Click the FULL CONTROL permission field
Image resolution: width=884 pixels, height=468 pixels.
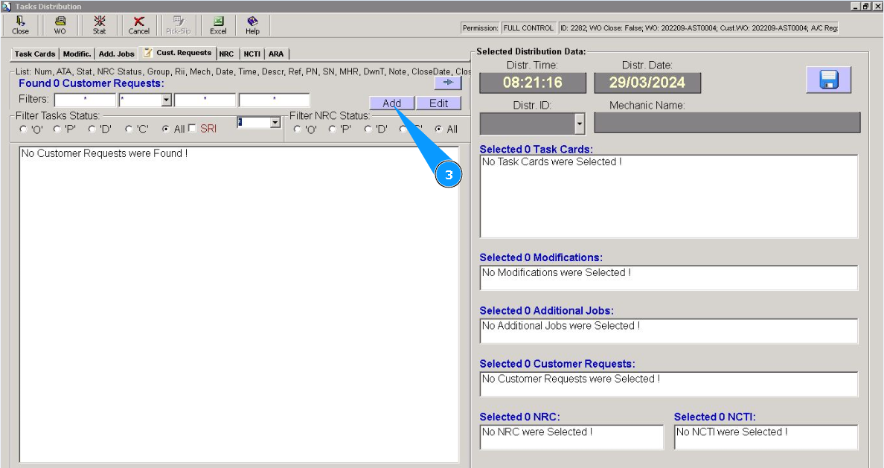(528, 28)
